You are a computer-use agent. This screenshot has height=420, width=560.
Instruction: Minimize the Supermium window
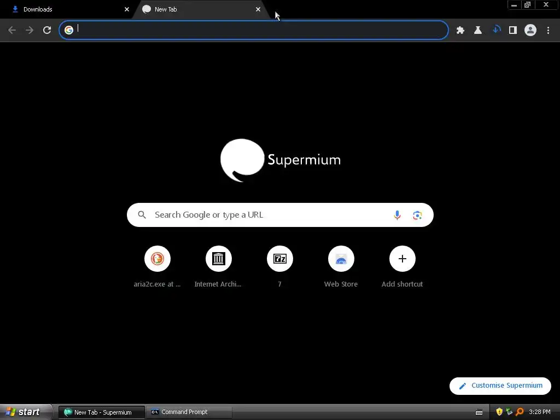click(514, 5)
